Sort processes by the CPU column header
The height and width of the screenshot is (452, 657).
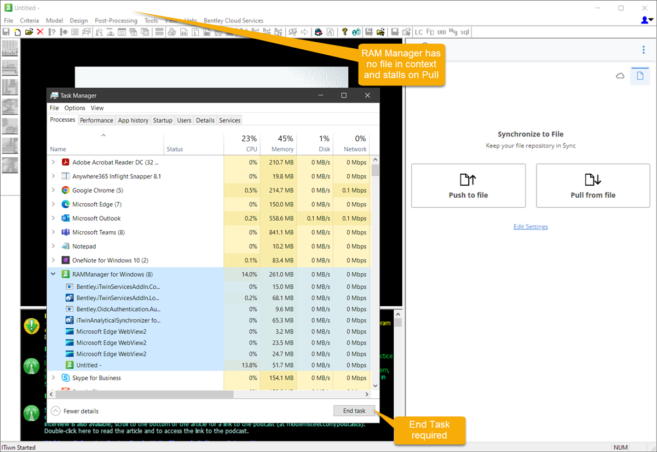coord(242,144)
